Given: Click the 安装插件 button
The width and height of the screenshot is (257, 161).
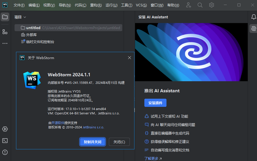Looking at the screenshot, I should click(155, 103).
